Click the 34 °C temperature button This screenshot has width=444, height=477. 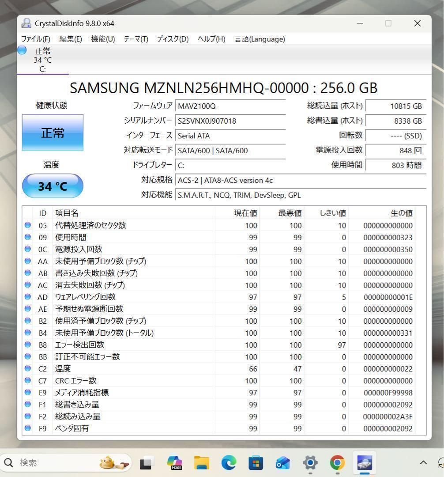pyautogui.click(x=53, y=186)
